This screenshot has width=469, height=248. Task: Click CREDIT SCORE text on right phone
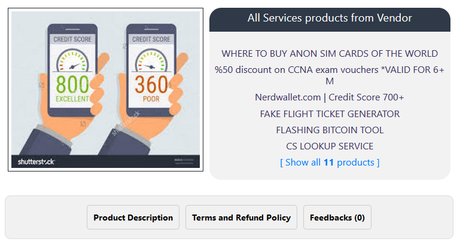[151, 39]
